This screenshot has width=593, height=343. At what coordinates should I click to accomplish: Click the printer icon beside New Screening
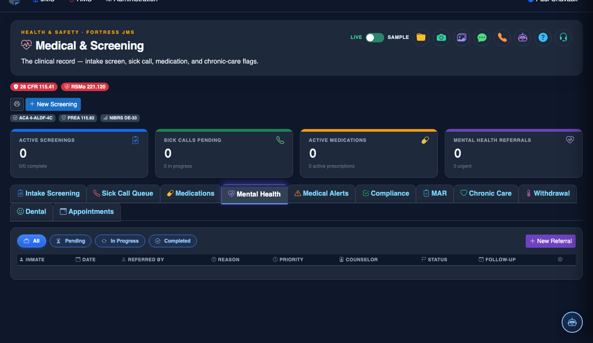17,104
